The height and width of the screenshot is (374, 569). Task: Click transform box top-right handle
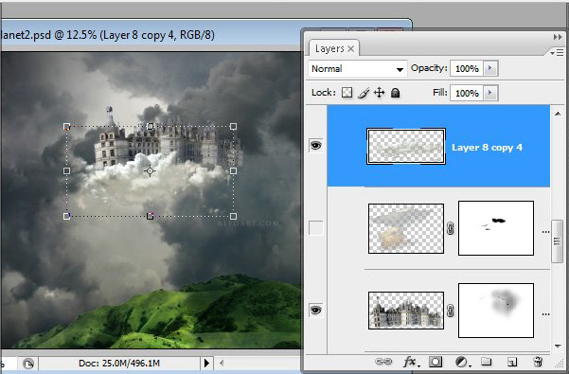tap(233, 126)
